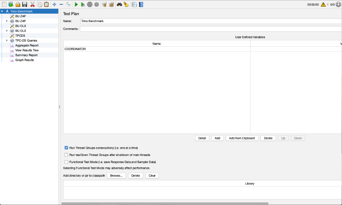Enable Functional Test Mode checkbox
This screenshot has width=342, height=205.
[x=66, y=162]
